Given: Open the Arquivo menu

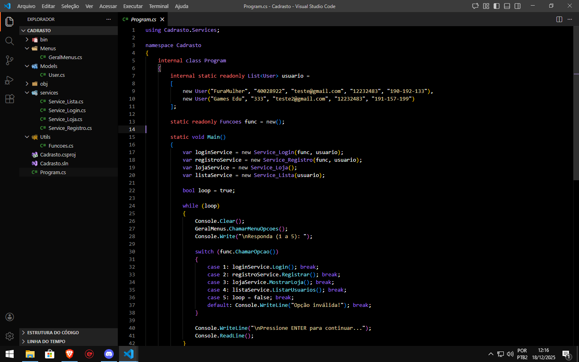Looking at the screenshot, I should (26, 6).
